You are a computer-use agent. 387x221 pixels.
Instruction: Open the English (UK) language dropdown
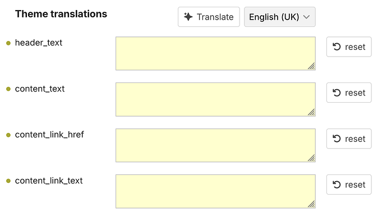pyautogui.click(x=280, y=17)
